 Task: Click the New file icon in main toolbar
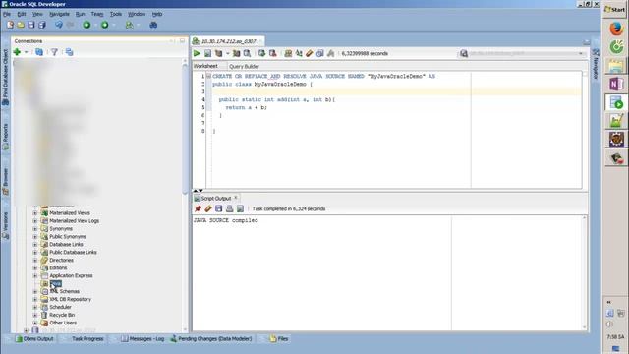10,25
